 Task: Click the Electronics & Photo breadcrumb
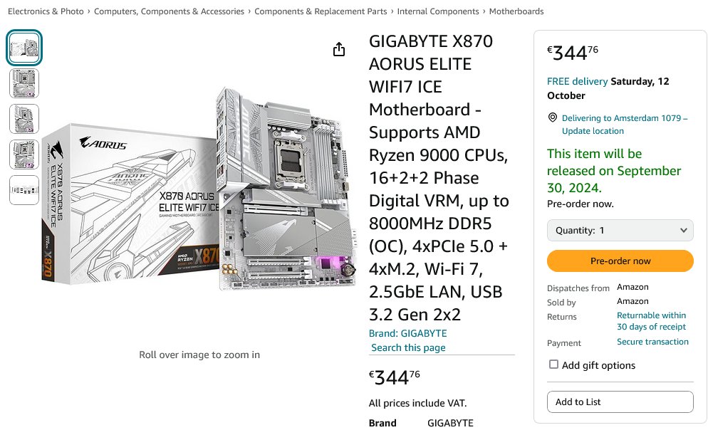43,11
